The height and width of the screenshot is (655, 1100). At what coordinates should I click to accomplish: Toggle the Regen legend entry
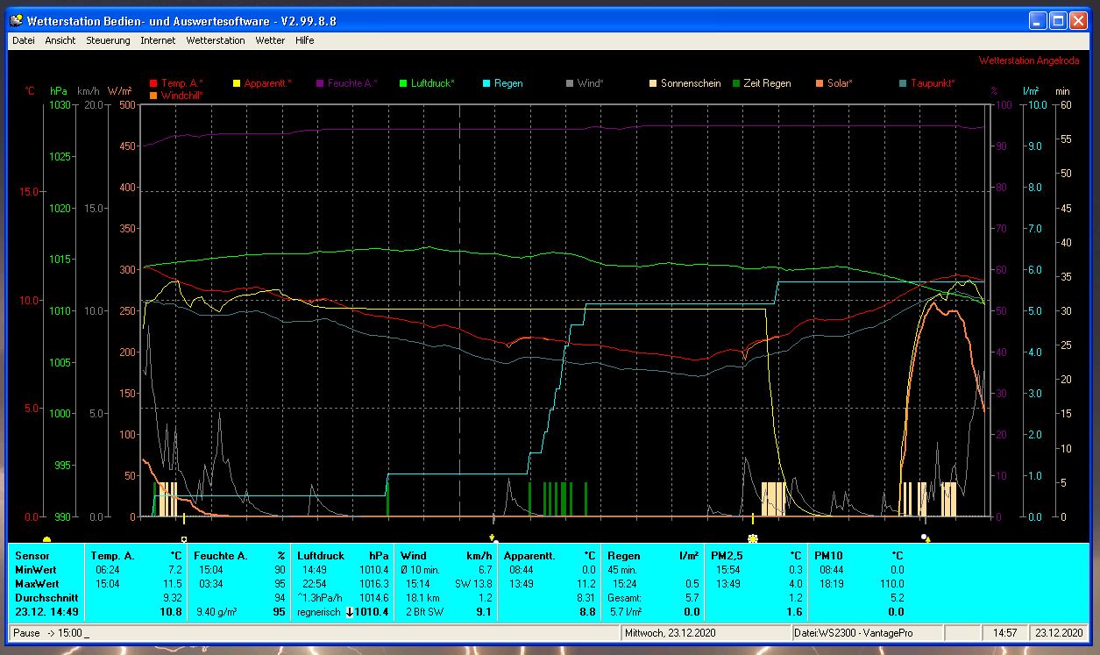[507, 83]
